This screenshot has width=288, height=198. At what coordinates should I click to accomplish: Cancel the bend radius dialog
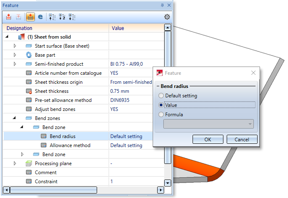pyautogui.click(x=242, y=140)
